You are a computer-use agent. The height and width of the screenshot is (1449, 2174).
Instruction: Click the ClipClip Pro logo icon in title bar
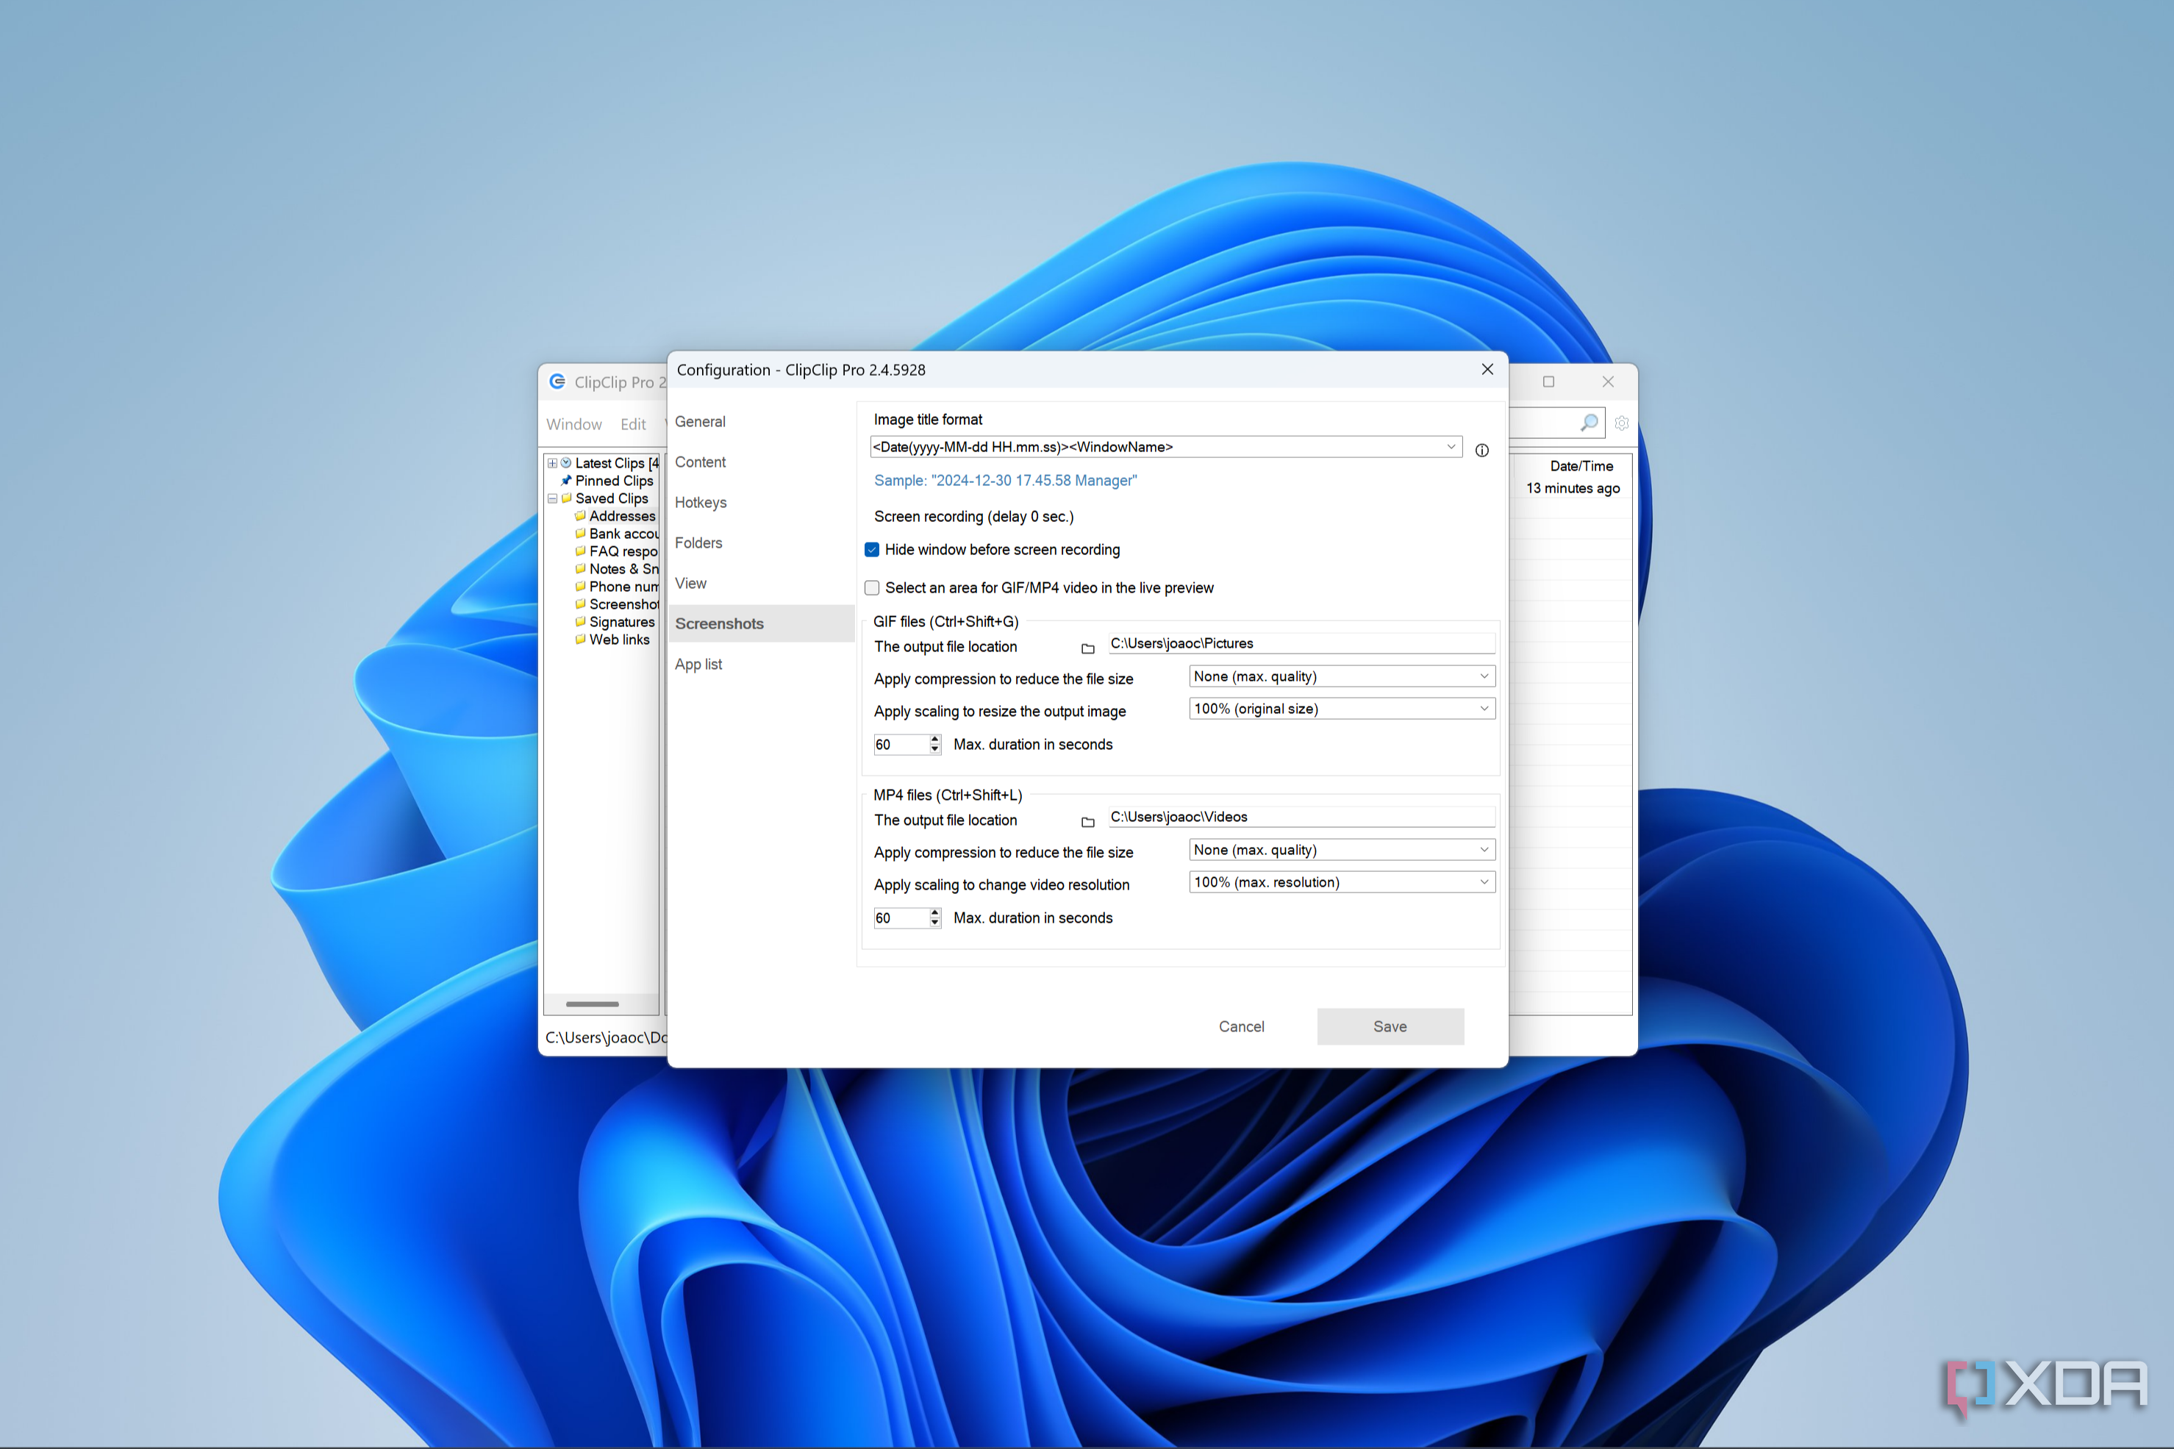[x=557, y=382]
